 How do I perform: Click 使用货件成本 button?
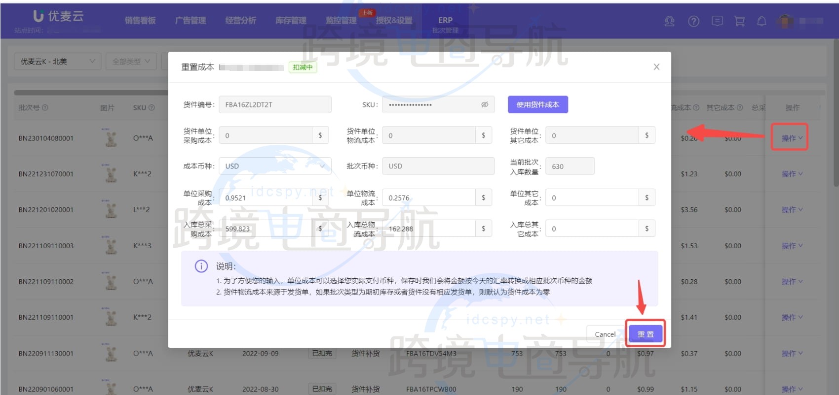click(x=538, y=104)
